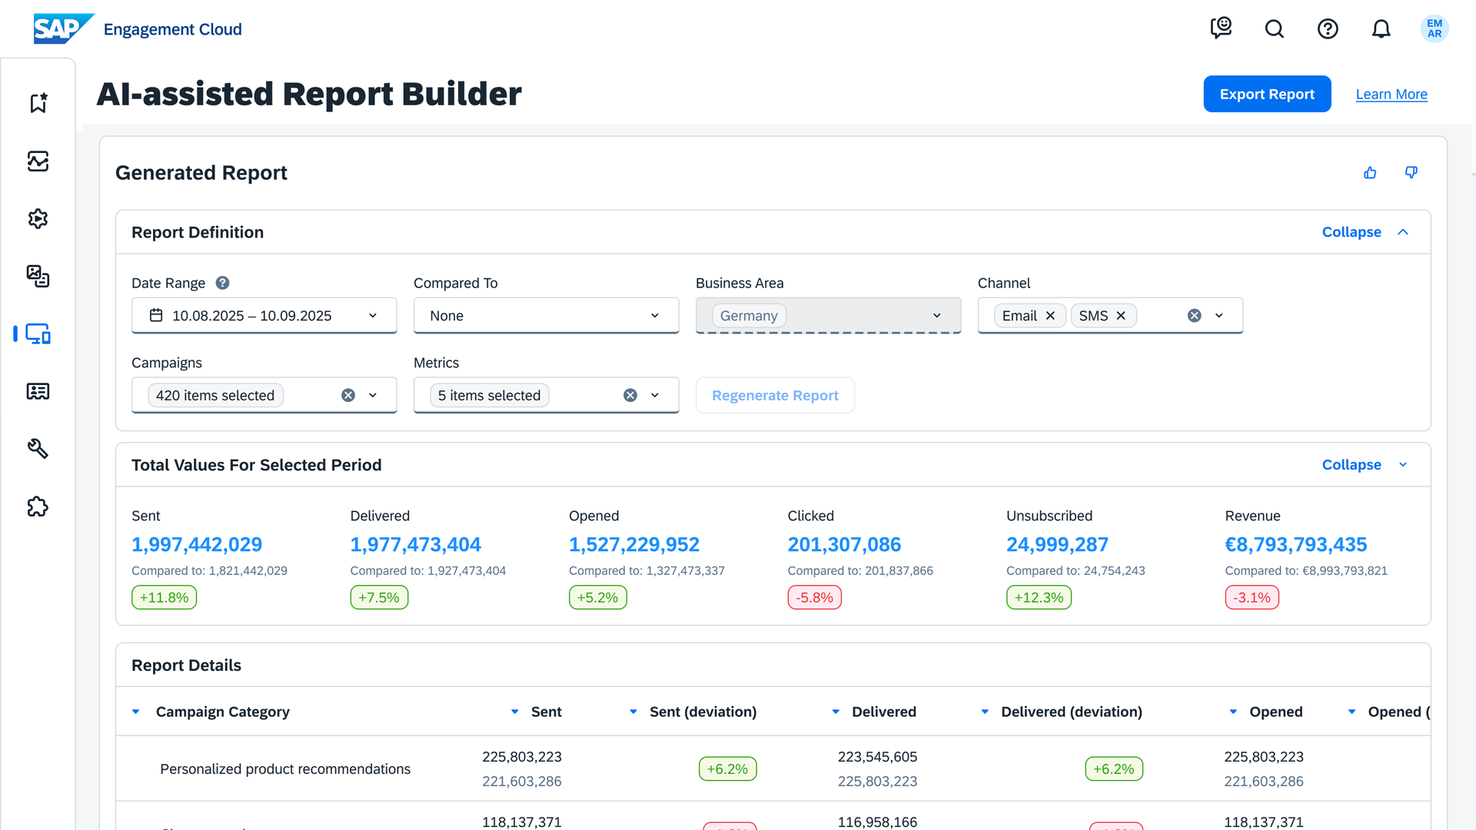The width and height of the screenshot is (1476, 830).
Task: Follow the Learn More link
Action: click(1391, 94)
